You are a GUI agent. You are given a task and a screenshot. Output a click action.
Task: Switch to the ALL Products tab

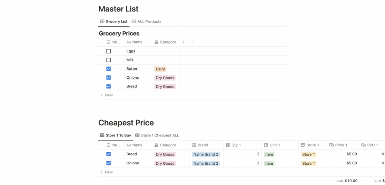tap(146, 21)
